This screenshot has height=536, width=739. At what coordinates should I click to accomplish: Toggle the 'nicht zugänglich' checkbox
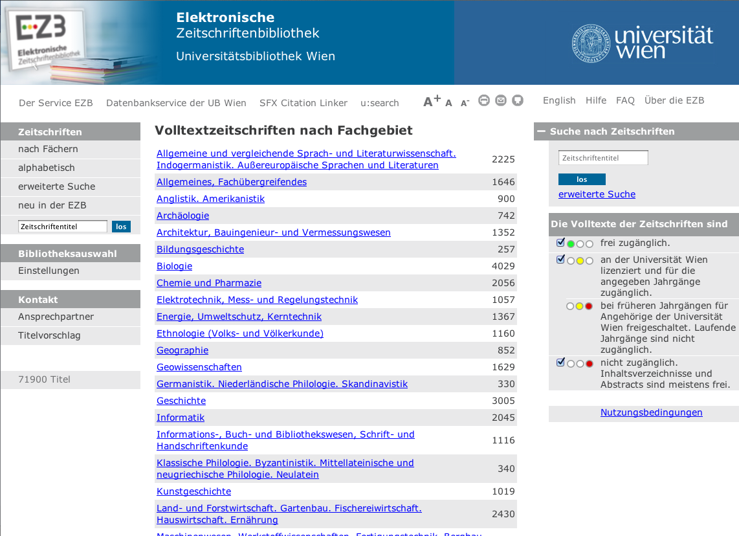pos(560,362)
